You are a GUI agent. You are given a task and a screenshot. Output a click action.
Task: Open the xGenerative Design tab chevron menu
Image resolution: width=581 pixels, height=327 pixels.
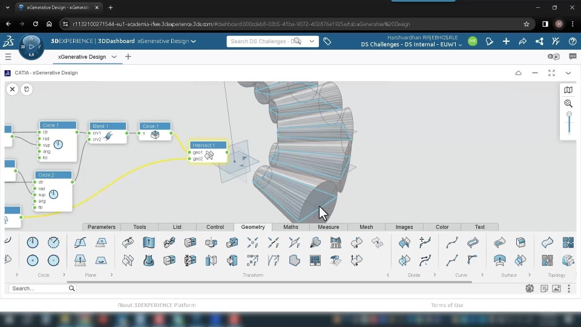pyautogui.click(x=114, y=57)
